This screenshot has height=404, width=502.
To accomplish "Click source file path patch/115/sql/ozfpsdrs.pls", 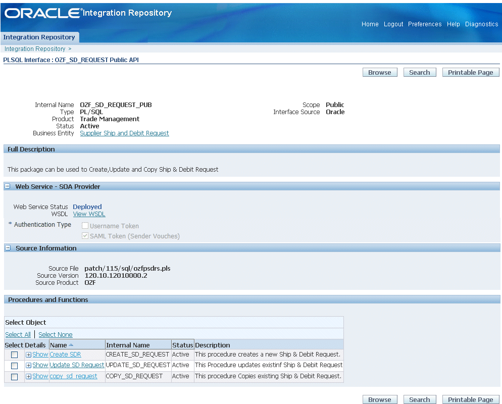I will pyautogui.click(x=127, y=268).
